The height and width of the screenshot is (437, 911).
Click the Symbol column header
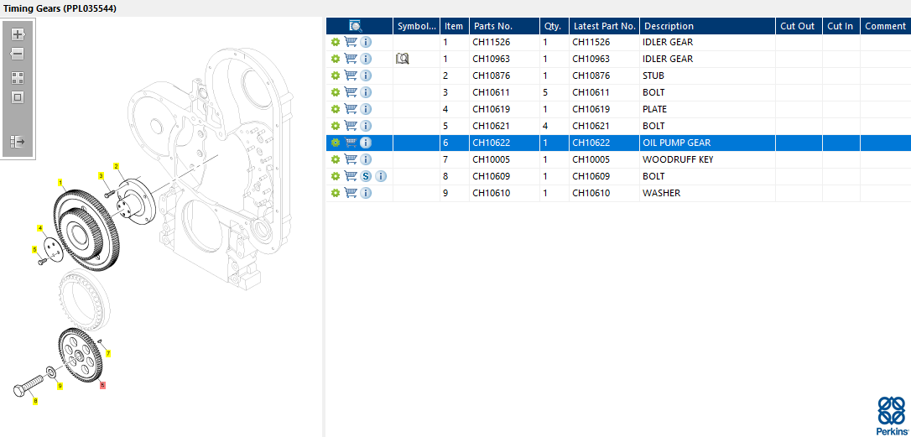(x=417, y=26)
